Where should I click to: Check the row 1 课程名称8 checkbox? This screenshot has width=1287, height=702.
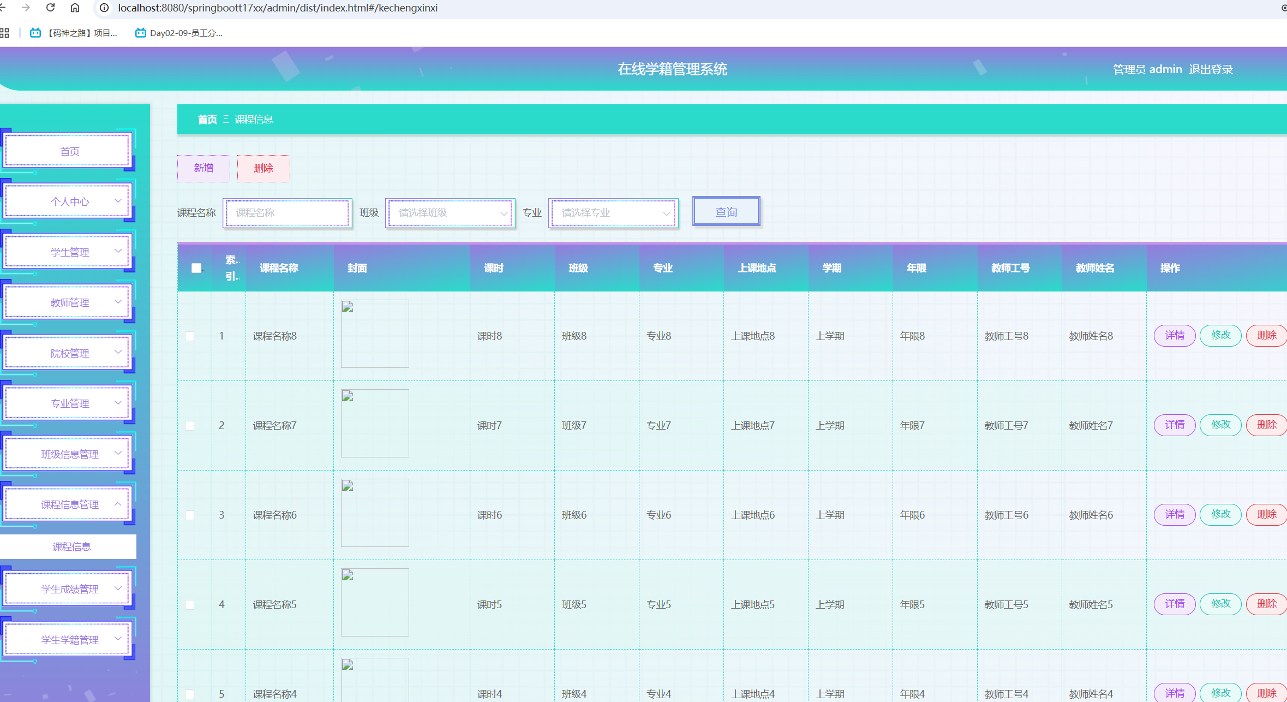(190, 336)
